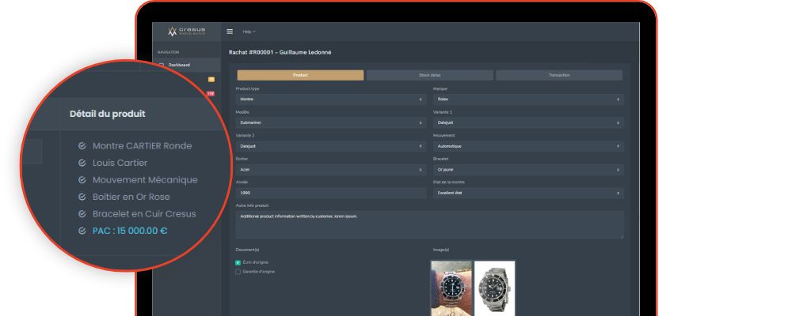
Task: Click the Louis Cartier text
Action: (120, 163)
